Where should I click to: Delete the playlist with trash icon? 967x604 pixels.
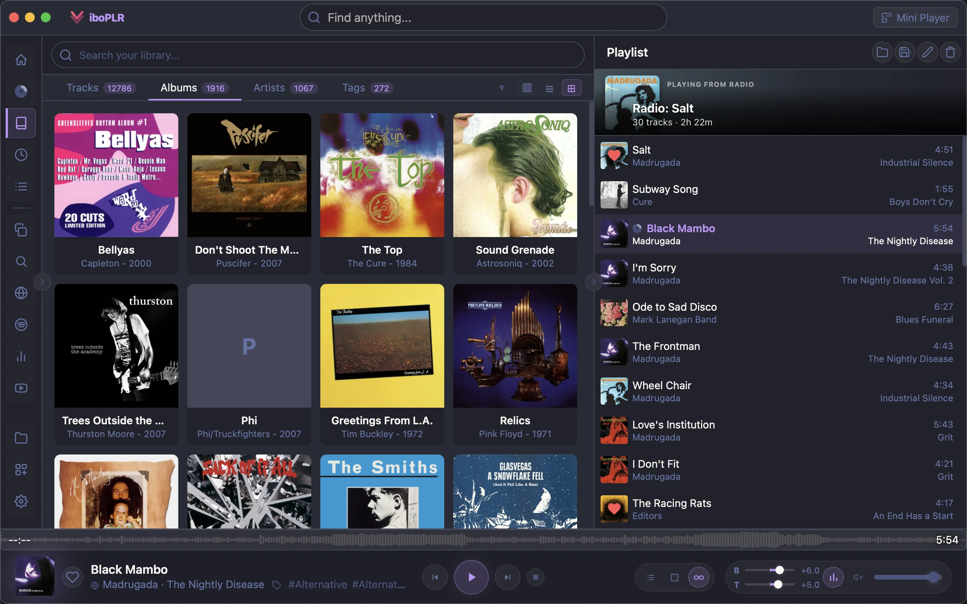[x=950, y=52]
